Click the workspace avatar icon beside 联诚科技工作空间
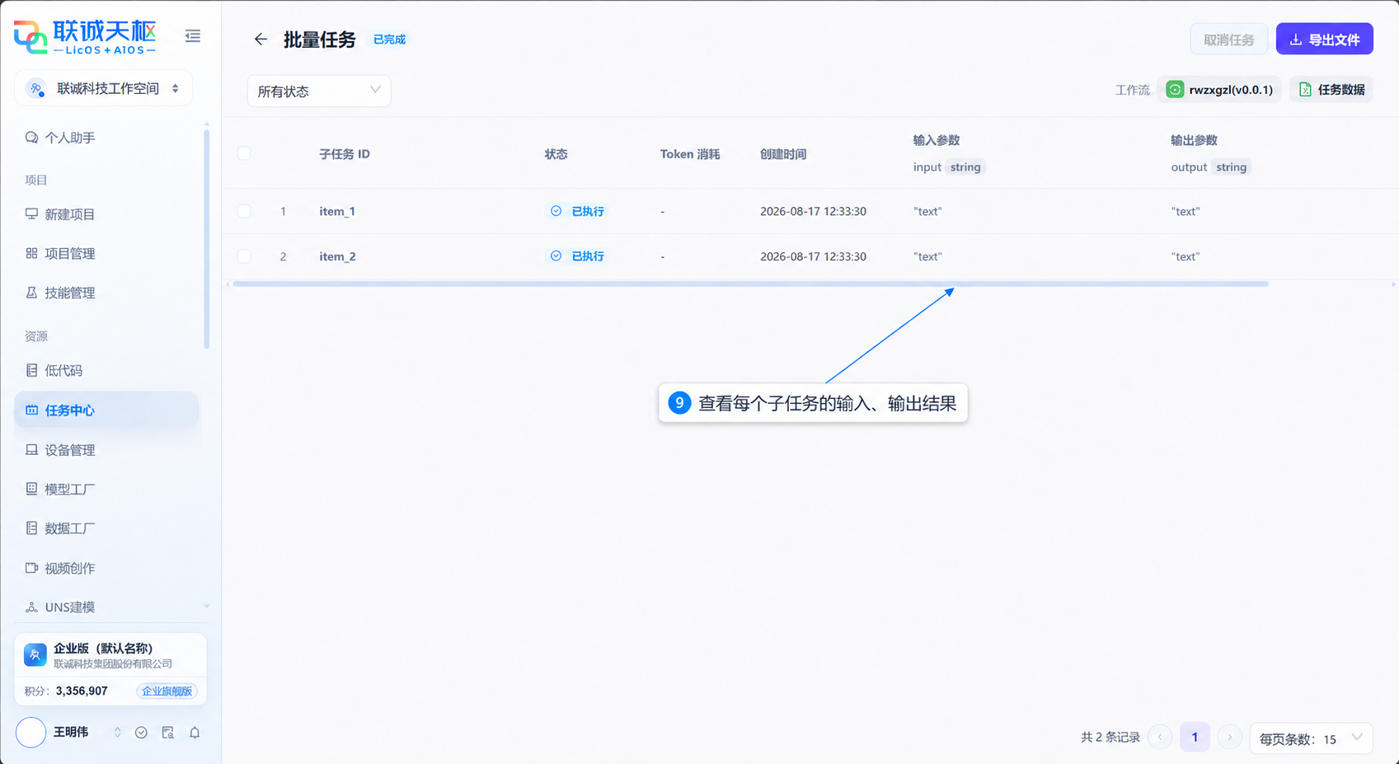 click(36, 88)
